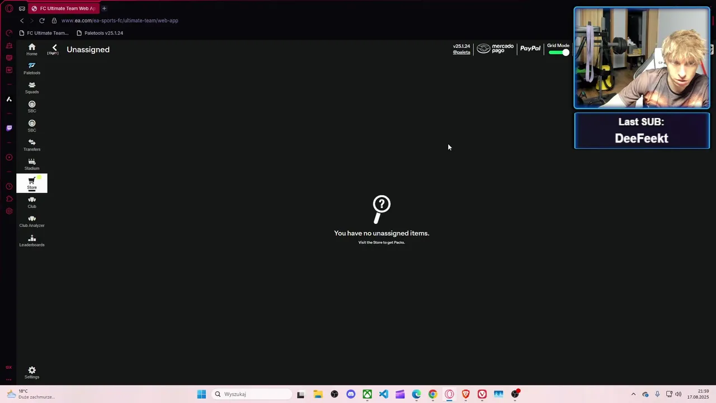Open Twitch in Opera sidebar
Image resolution: width=716 pixels, height=403 pixels.
(x=9, y=128)
